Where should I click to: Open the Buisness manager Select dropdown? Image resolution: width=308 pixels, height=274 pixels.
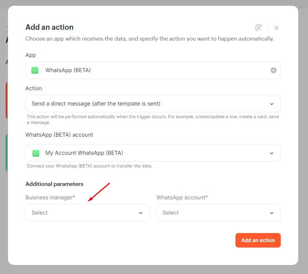[x=87, y=213]
